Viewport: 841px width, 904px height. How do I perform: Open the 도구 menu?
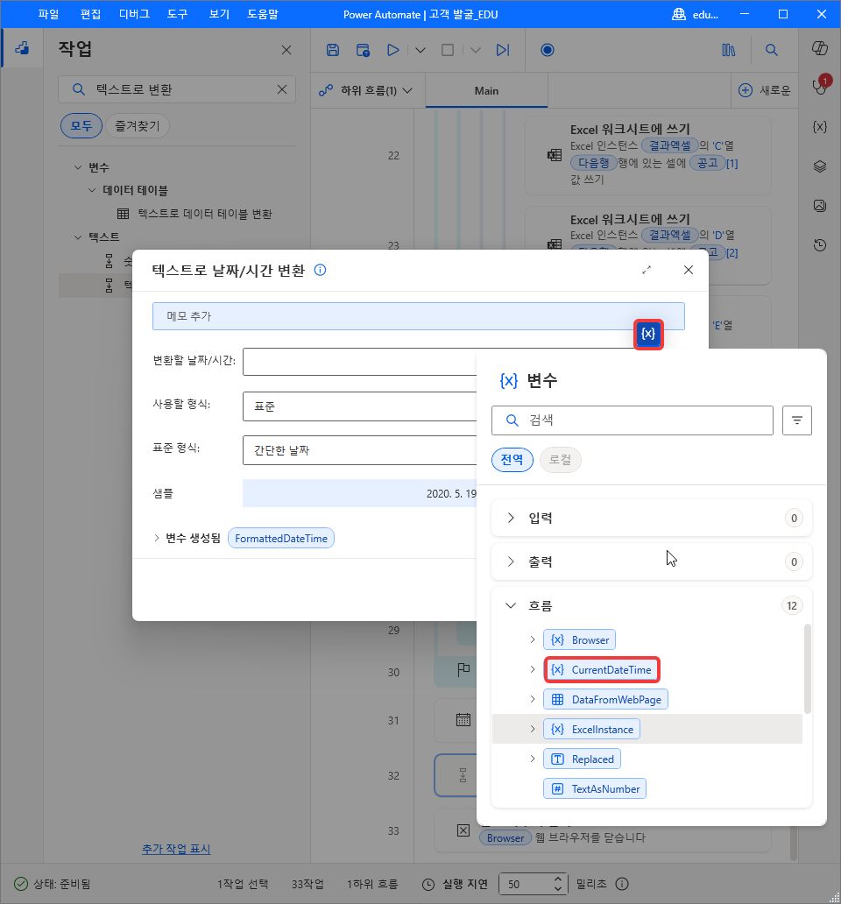tap(178, 14)
